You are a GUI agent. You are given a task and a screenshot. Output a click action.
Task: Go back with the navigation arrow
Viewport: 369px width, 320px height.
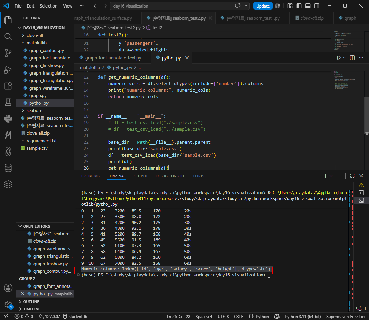point(95,6)
